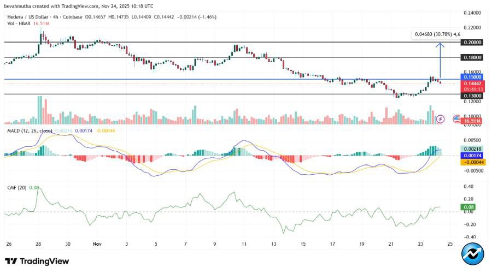Click the US flag event icon
The image size is (492, 273).
(x=455, y=118)
